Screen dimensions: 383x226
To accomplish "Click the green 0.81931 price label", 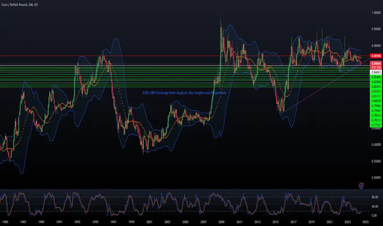I will pyautogui.click(x=376, y=92).
